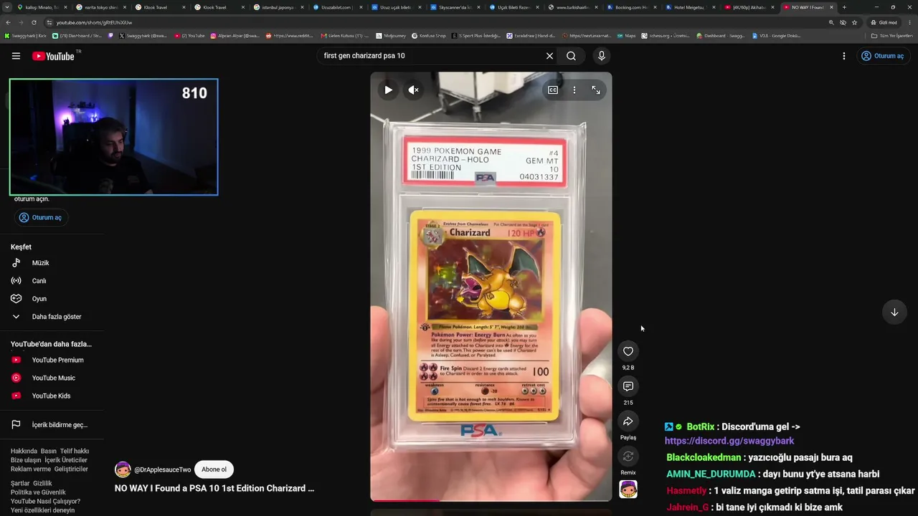Open the Gelen Kutusu Gmail bookmark
The height and width of the screenshot is (516, 918).
point(345,35)
